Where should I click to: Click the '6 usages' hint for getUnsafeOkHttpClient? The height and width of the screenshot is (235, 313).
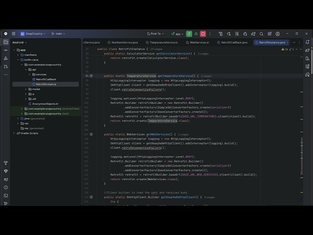pos(209,197)
